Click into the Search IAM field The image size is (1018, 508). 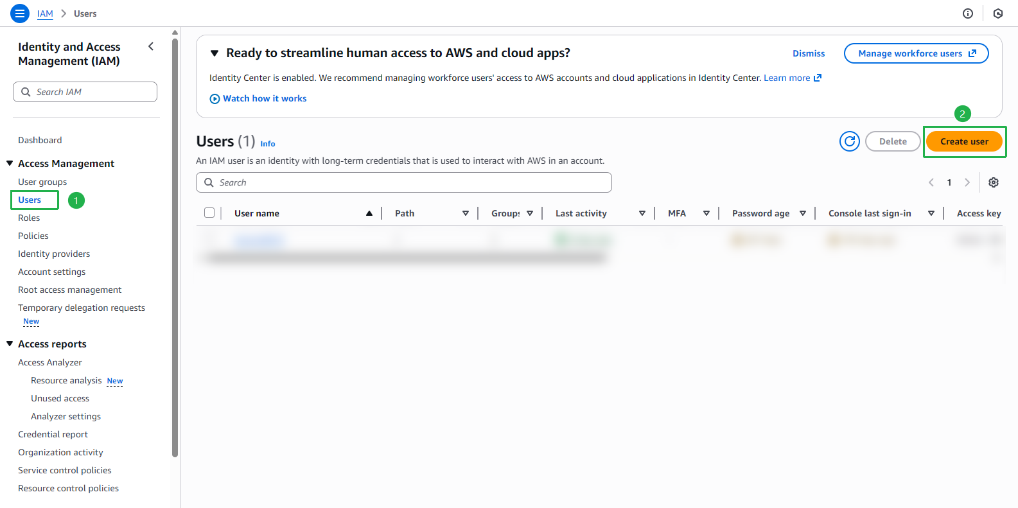tap(85, 92)
